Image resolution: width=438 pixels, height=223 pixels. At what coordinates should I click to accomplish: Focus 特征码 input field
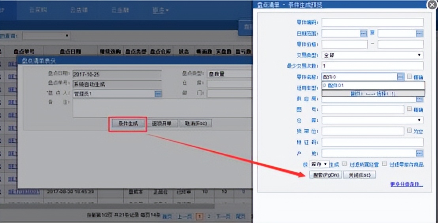pos(372,142)
